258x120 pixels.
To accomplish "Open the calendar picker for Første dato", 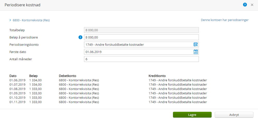I will pyautogui.click(x=196, y=52).
